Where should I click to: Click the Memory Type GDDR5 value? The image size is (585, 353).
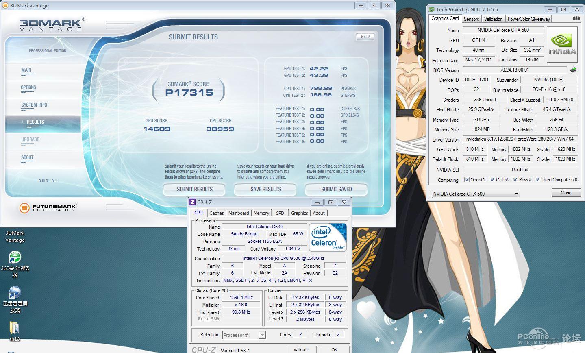481,120
